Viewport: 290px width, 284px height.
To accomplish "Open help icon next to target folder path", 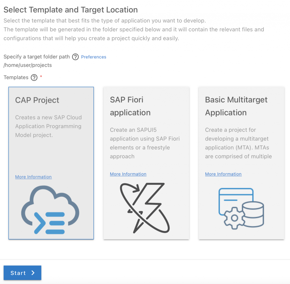I will coord(75,57).
